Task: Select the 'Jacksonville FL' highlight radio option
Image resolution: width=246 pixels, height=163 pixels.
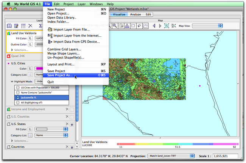Action: coord(17,97)
